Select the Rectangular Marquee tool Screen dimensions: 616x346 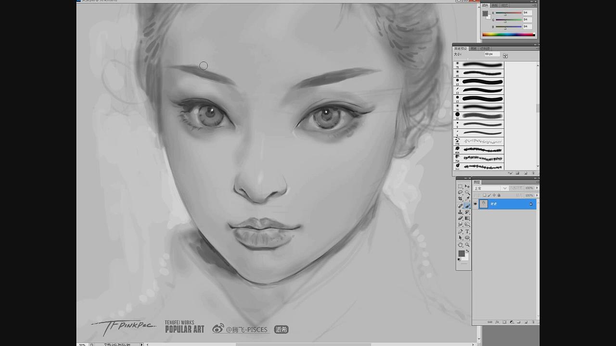pyautogui.click(x=461, y=186)
